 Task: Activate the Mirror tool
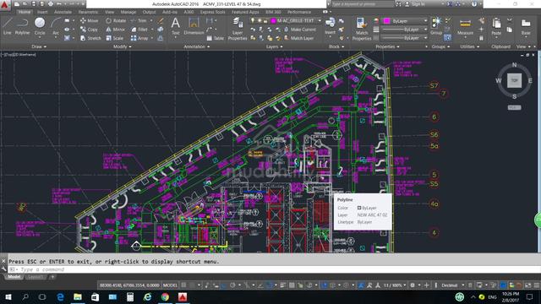click(115, 30)
